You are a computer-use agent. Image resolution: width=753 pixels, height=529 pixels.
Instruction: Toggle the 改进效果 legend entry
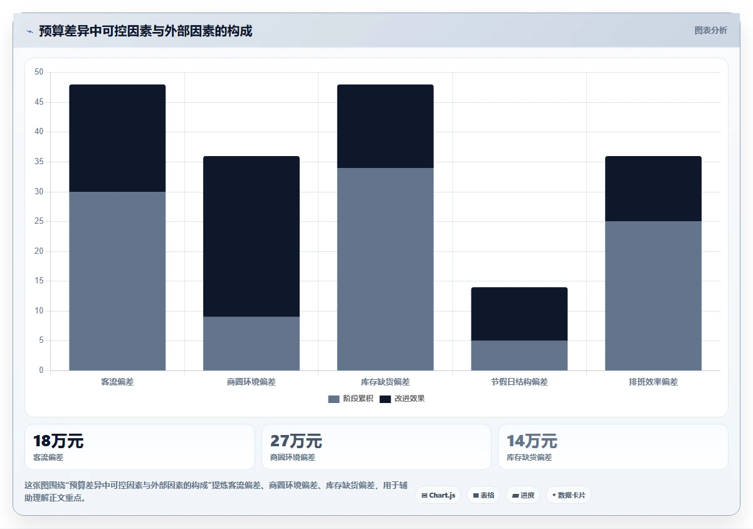[402, 399]
